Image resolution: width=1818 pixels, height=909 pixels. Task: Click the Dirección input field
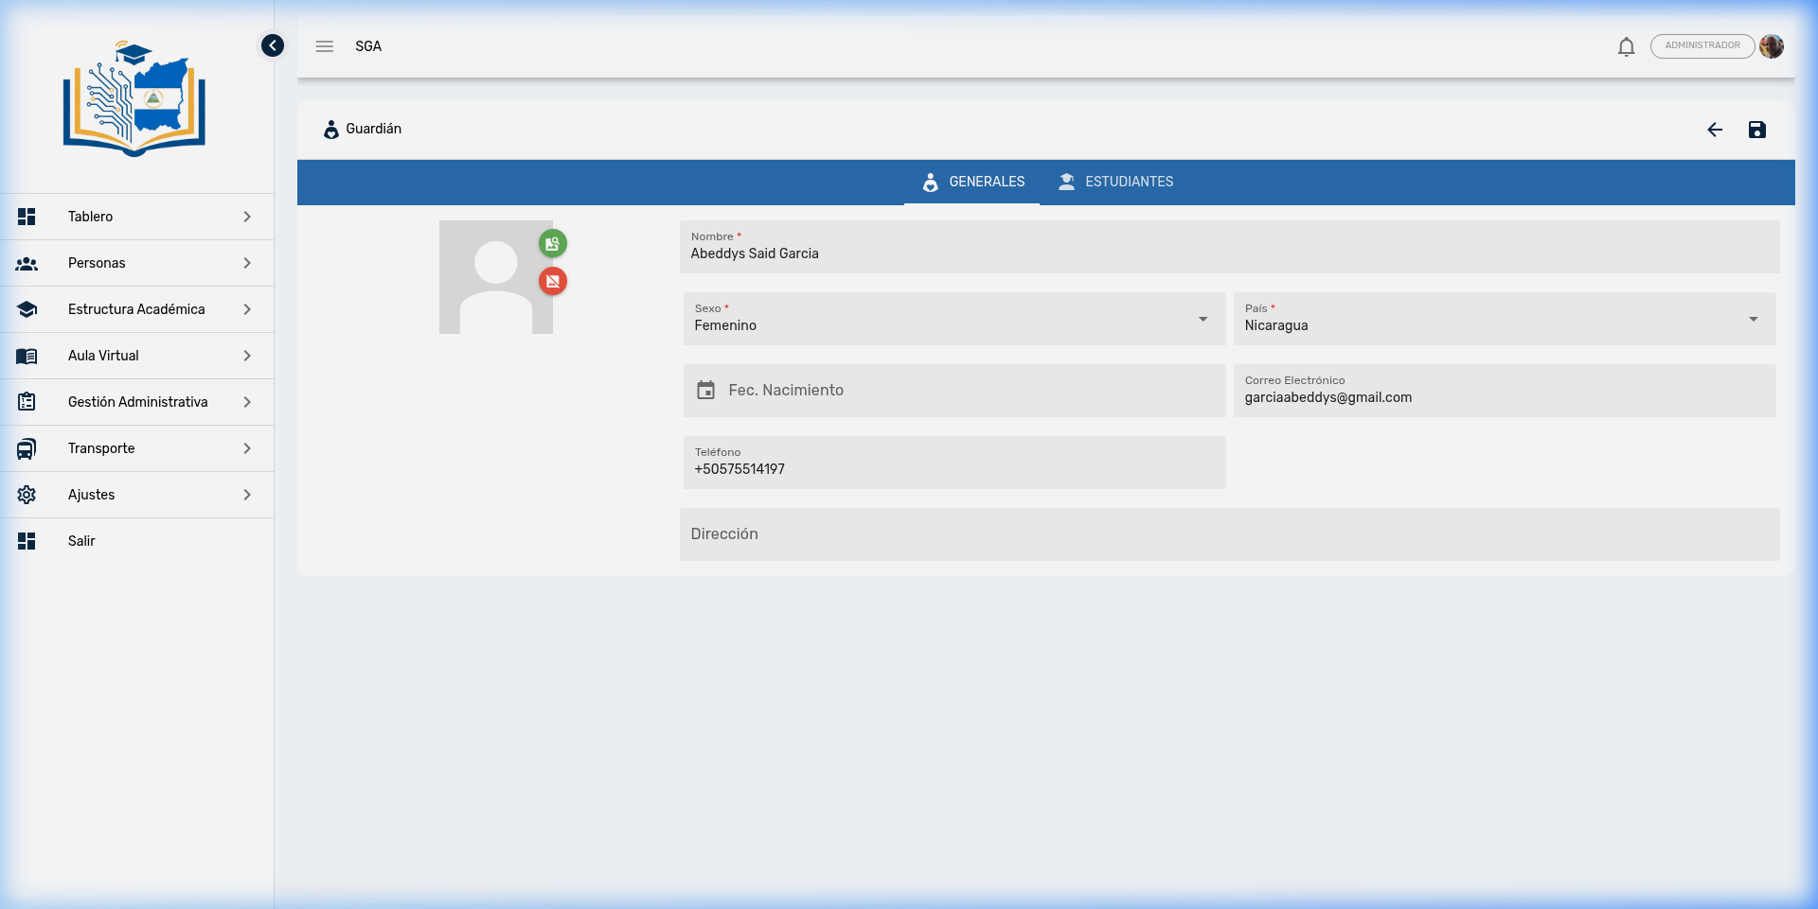[1229, 534]
